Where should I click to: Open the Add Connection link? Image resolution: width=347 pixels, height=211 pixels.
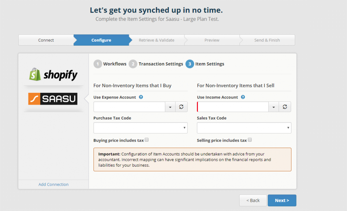click(x=54, y=185)
